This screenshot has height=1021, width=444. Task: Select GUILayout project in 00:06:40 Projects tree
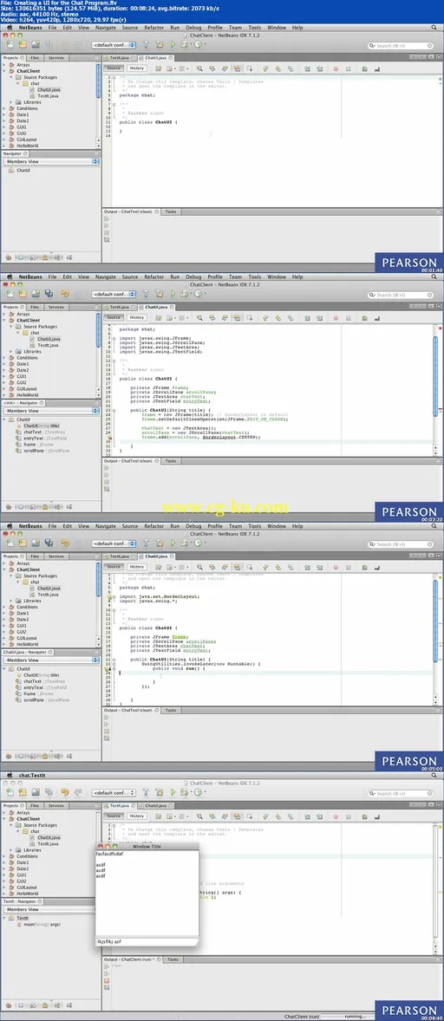[27, 888]
